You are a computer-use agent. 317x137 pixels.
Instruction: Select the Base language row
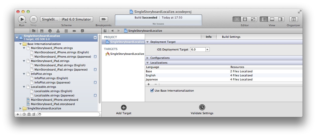coord(224,72)
